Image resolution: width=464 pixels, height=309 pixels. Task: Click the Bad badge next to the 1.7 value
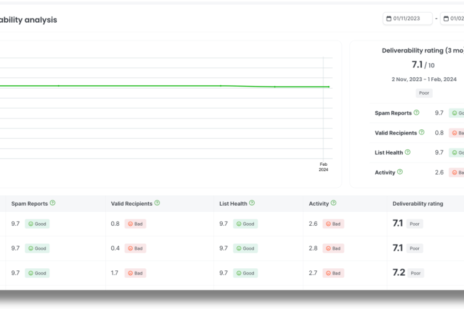[x=135, y=273]
